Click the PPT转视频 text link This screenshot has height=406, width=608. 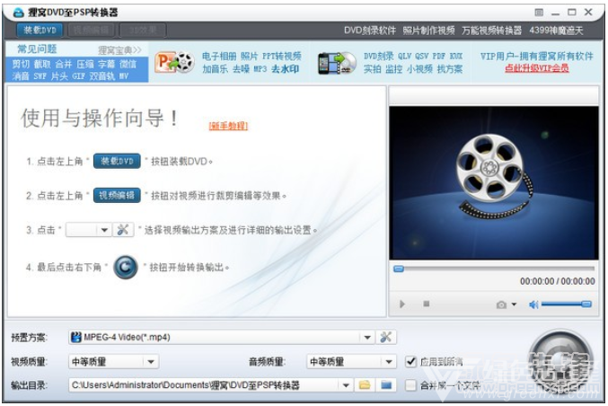[x=281, y=57]
